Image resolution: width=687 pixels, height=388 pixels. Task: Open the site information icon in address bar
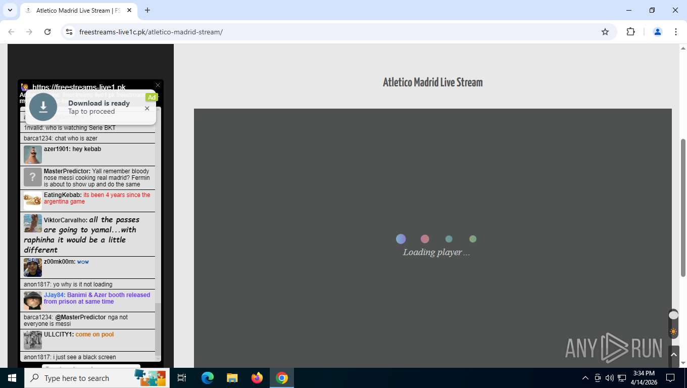coord(70,32)
